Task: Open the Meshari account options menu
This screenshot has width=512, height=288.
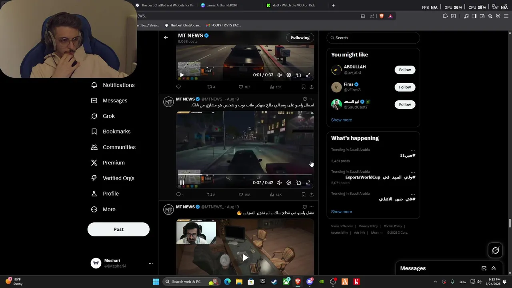Action: click(151, 263)
